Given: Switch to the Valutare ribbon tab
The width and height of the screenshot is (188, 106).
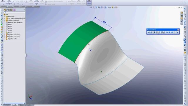Looking at the screenshot, I should 29,6.
